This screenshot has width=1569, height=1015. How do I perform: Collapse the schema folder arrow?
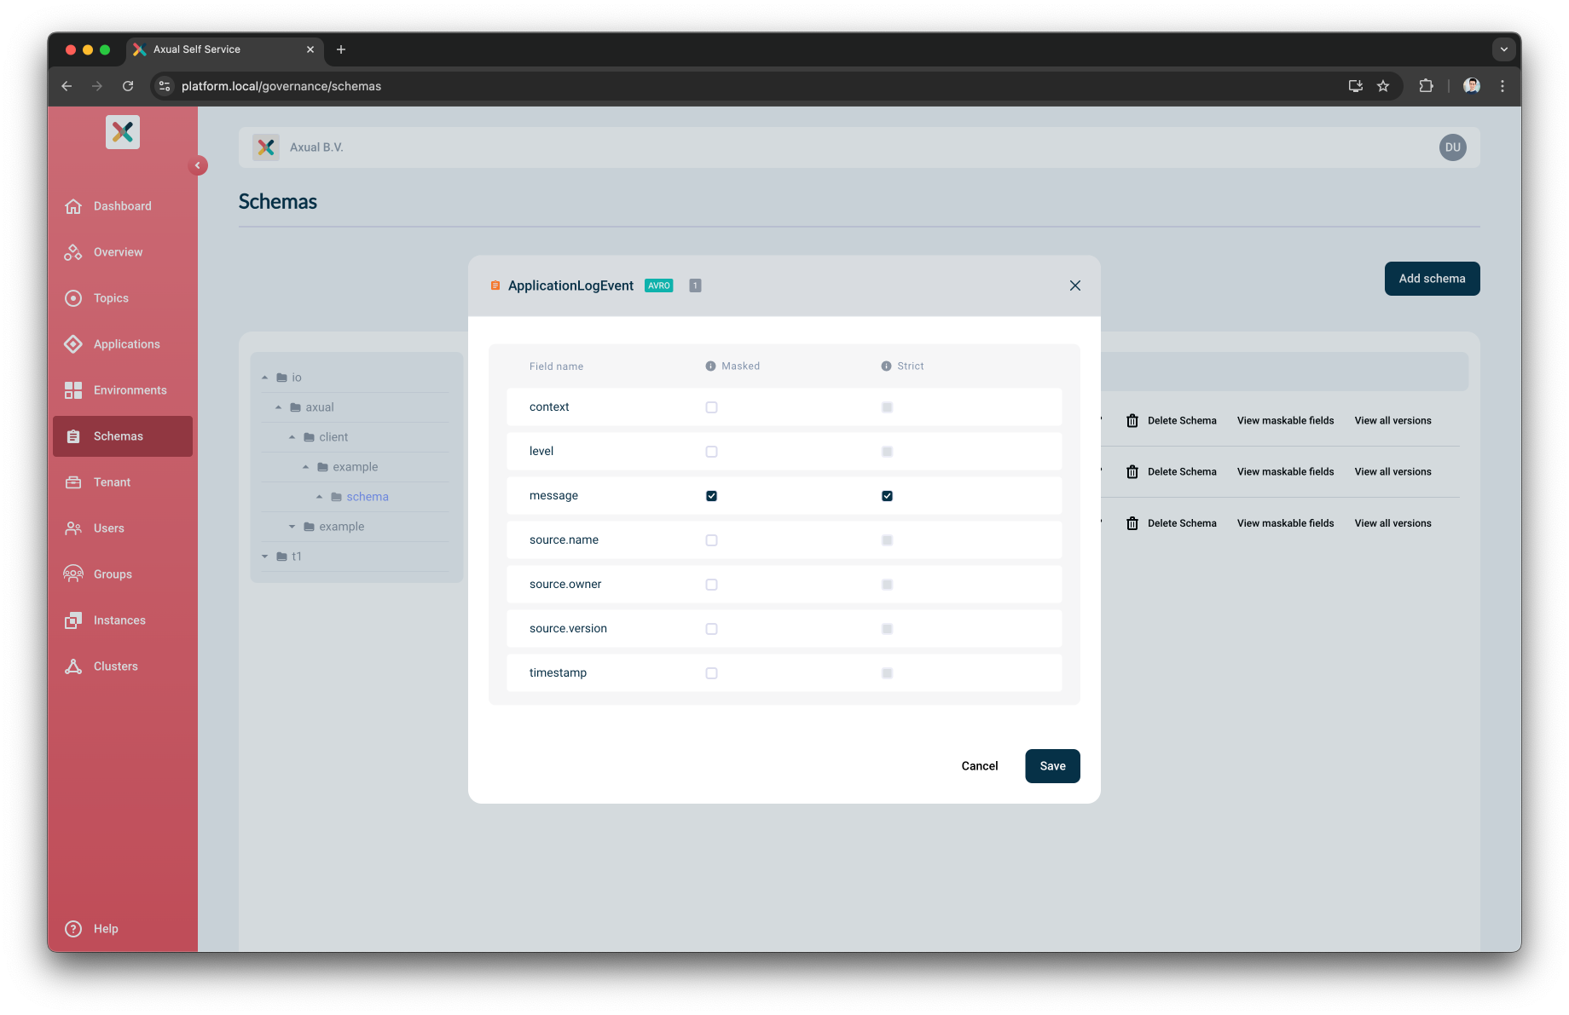[x=319, y=497]
